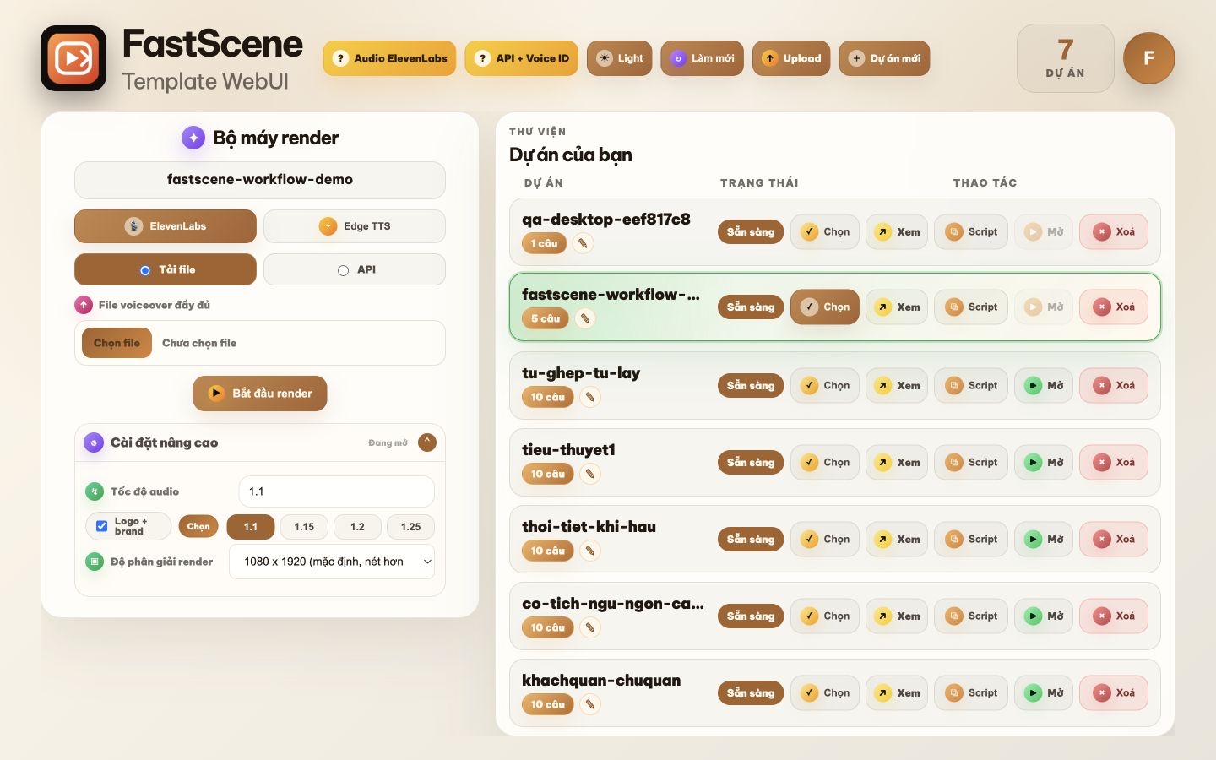
Task: Open output with Mở for tu-ghep-tu-lay
Action: click(1044, 386)
